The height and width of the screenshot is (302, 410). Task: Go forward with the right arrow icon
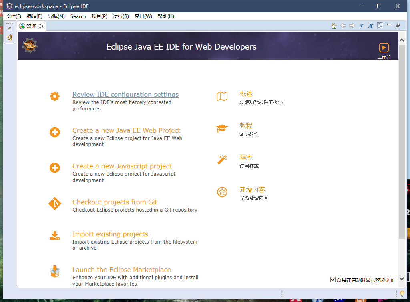352,26
